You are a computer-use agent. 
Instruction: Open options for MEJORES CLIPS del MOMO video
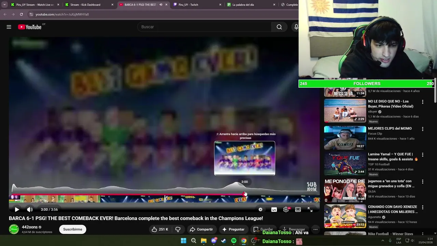click(423, 129)
